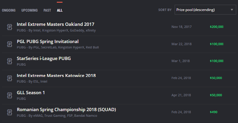Open the Sort By dropdown arrow
Screen dimensions: 238x123
(232, 10)
